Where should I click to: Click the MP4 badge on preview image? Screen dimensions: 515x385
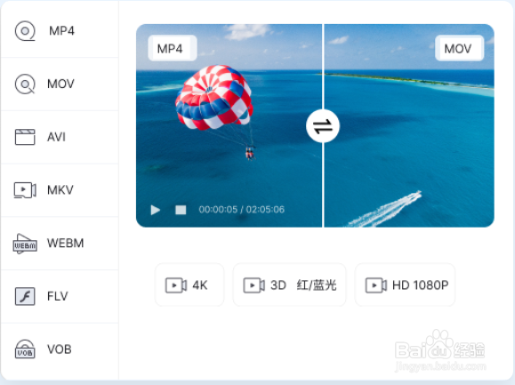click(173, 48)
